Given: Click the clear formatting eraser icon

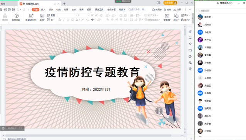Looking at the screenshot, I should [101, 15].
